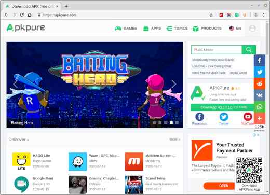
Task: Open the Topics section
Action: tap(177, 29)
